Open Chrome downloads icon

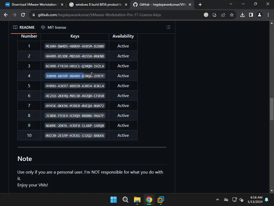pos(242,15)
